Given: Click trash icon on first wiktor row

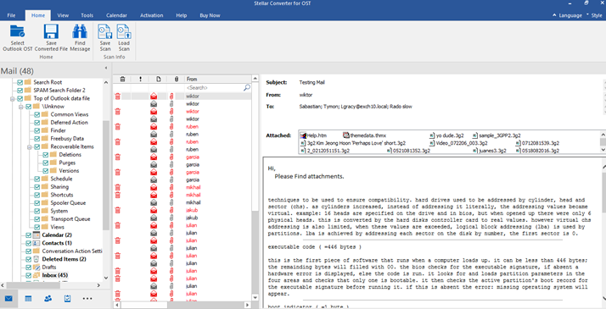Looking at the screenshot, I should 117,97.
